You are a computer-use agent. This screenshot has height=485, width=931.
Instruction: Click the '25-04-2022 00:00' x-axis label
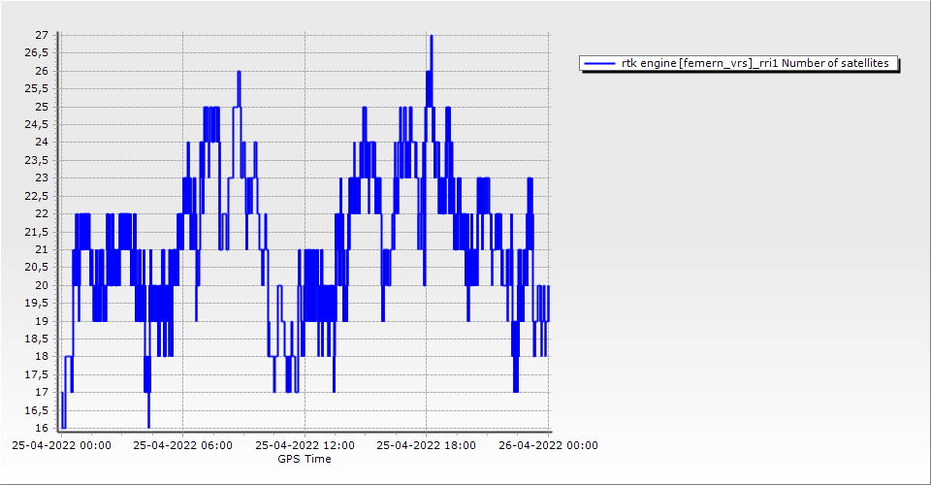(60, 446)
